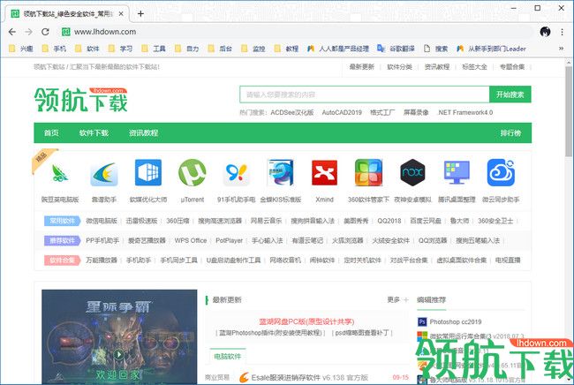Open 专题合集 in top links

pyautogui.click(x=512, y=66)
